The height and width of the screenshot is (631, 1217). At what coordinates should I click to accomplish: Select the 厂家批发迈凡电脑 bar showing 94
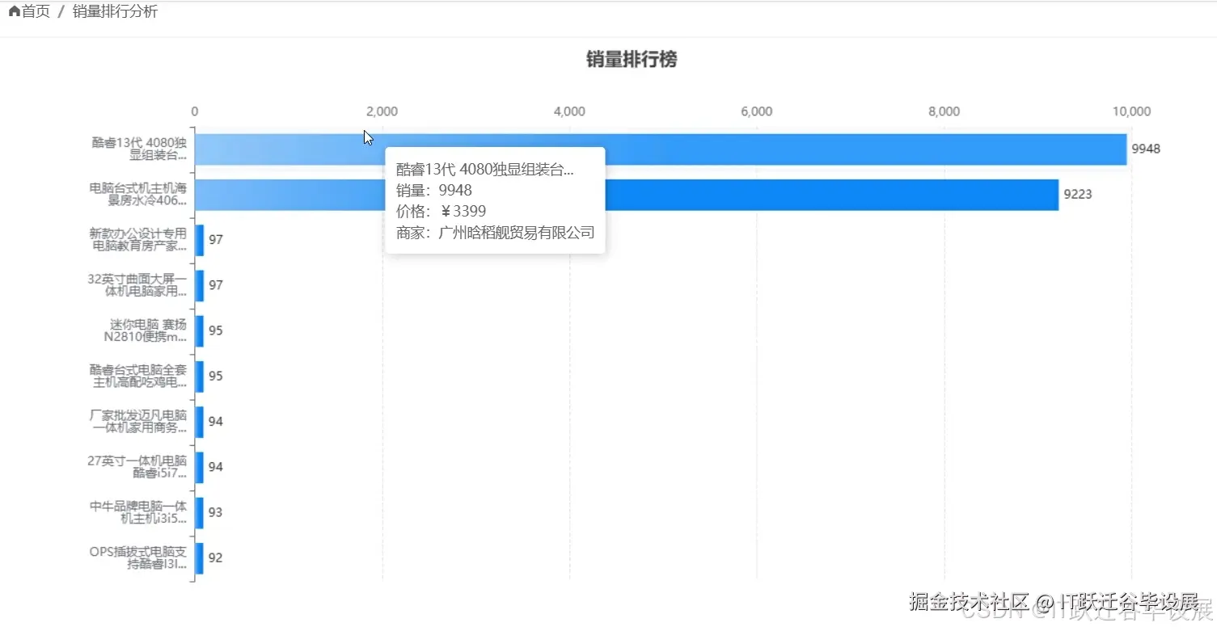[x=200, y=421]
